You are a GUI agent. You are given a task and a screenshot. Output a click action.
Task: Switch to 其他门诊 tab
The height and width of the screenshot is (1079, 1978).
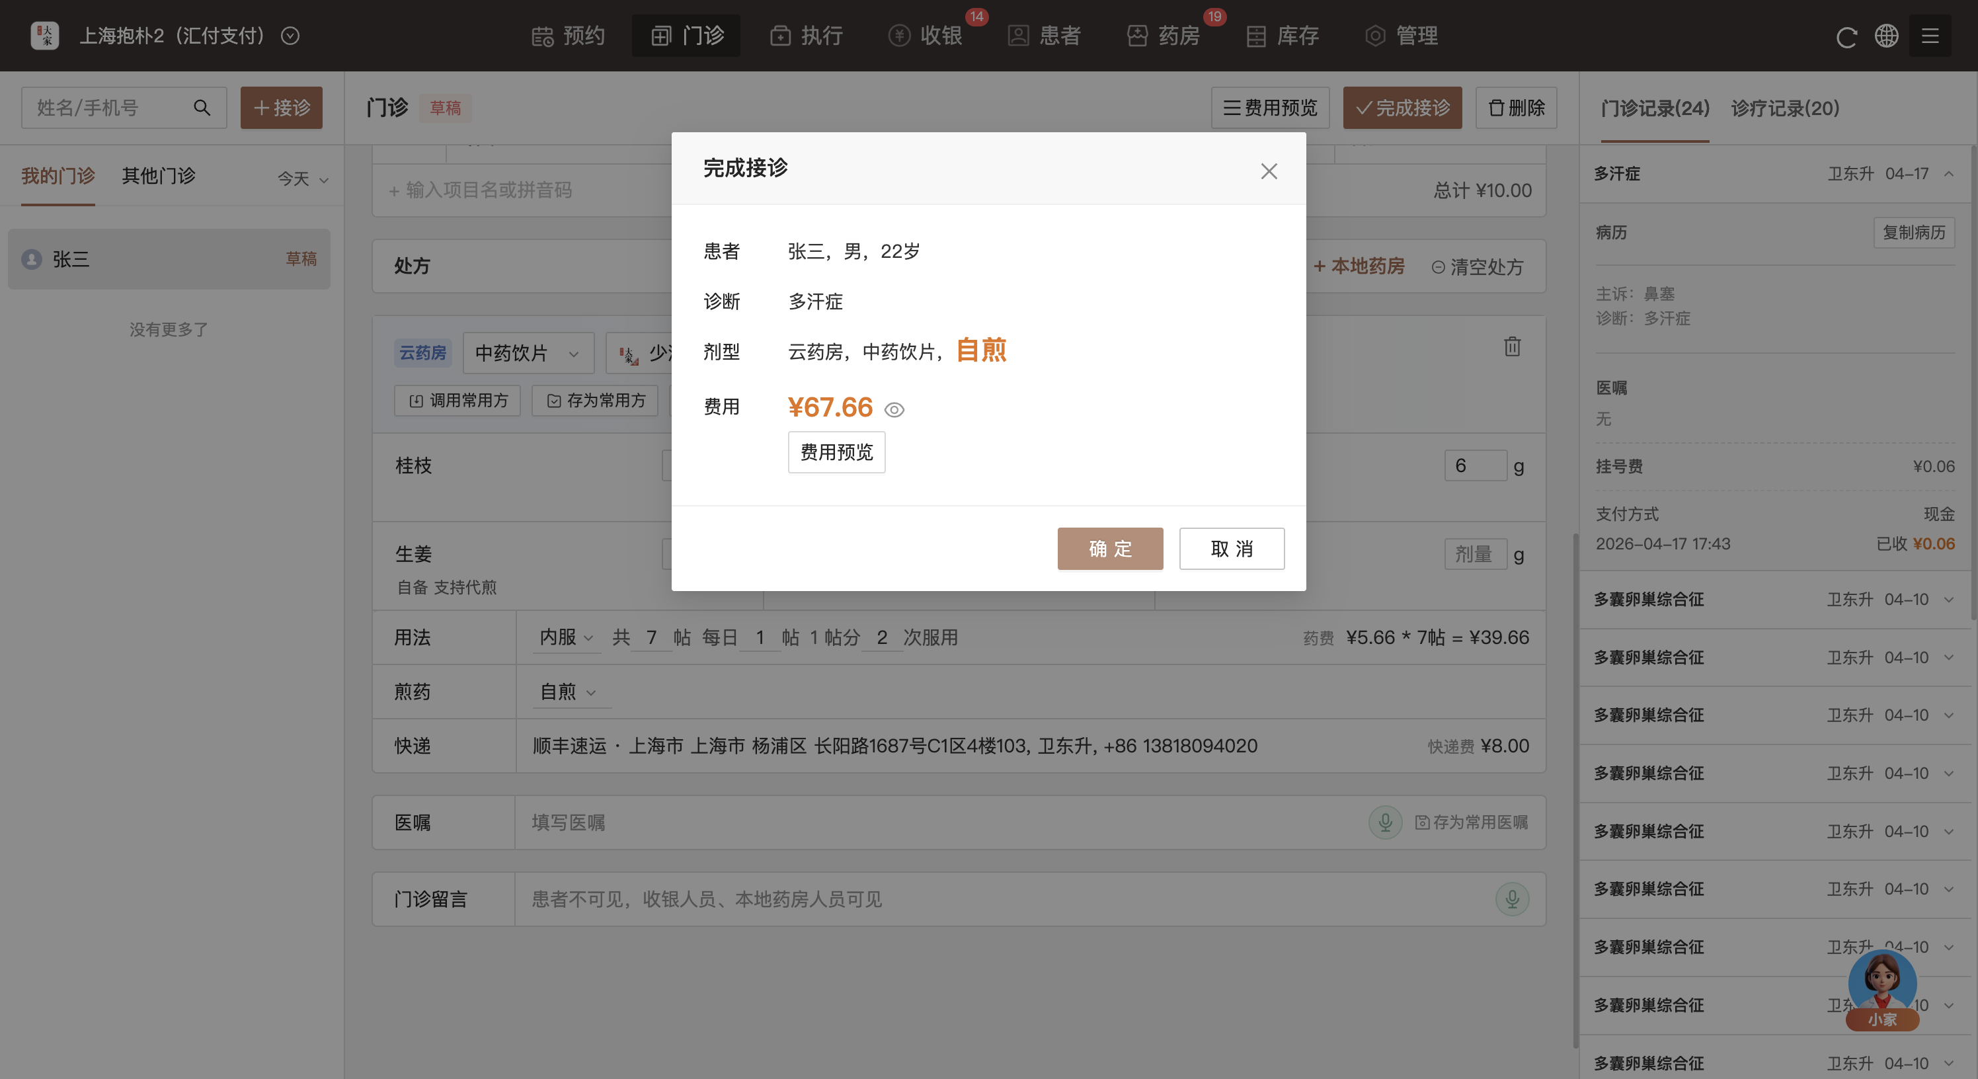(158, 176)
